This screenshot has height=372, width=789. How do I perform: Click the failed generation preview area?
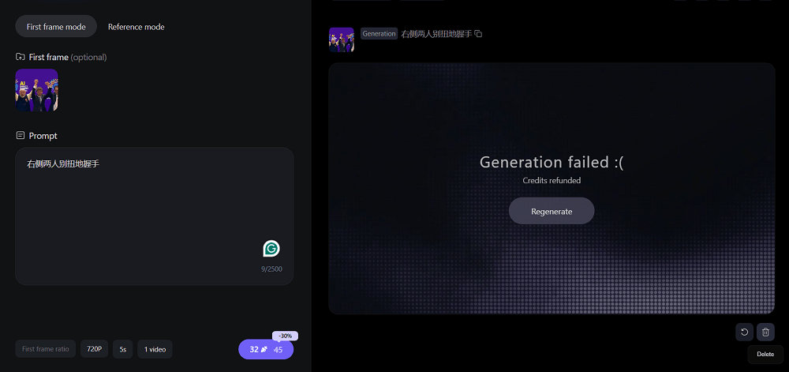[x=552, y=269]
